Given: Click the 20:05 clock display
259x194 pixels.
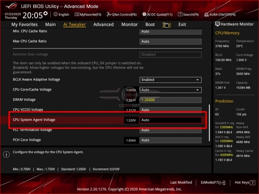Looking at the screenshot, I should tap(33, 15).
